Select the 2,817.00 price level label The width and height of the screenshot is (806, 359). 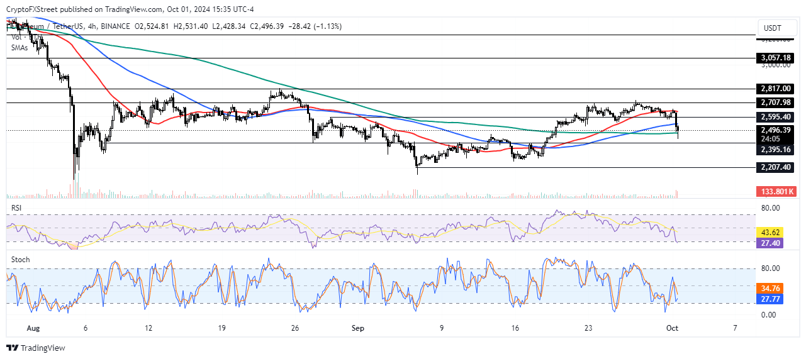pos(774,89)
